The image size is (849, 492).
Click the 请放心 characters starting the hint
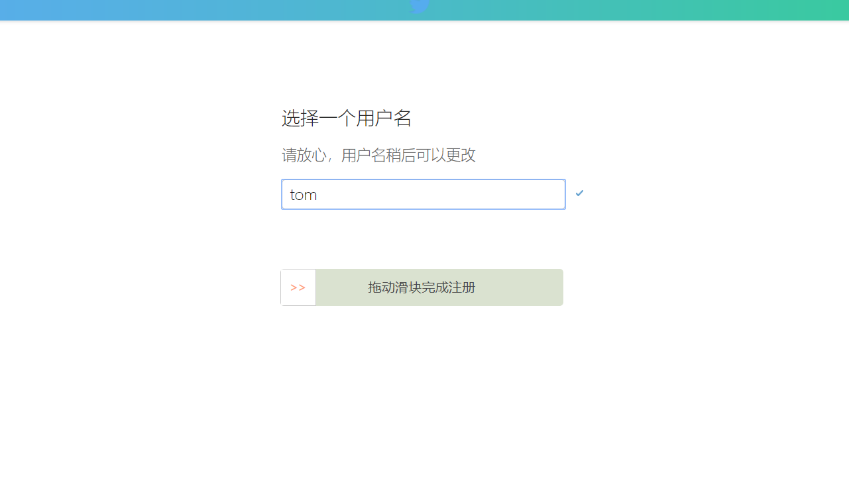tap(304, 156)
